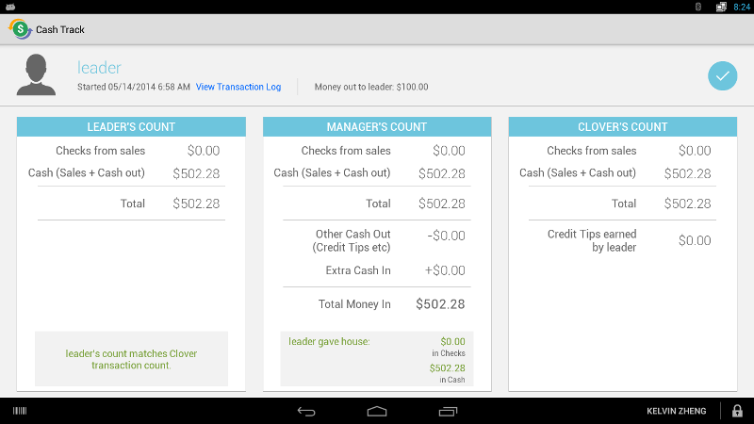754x424 pixels.
Task: Open the View Transaction Log link
Action: (238, 87)
